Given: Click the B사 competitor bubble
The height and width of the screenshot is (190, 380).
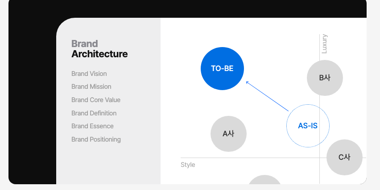Looking at the screenshot, I should [325, 78].
